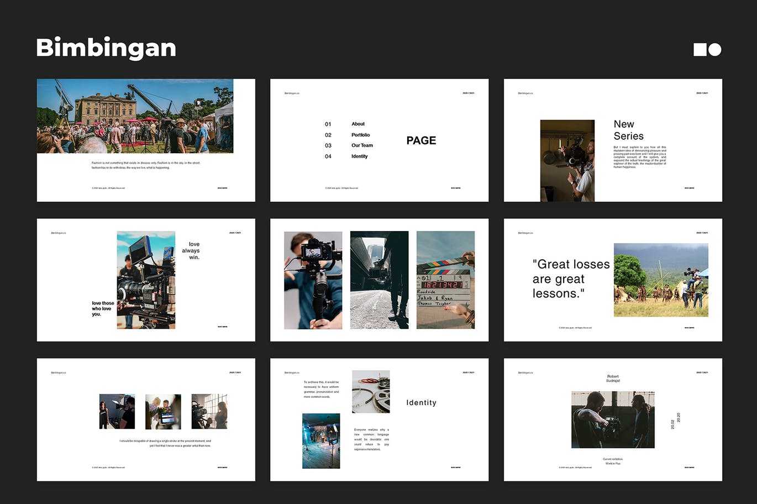Click the Robert Sudrajat name label

point(613,379)
